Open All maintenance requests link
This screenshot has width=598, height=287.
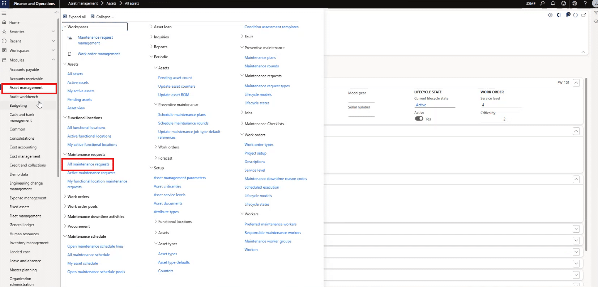88,164
